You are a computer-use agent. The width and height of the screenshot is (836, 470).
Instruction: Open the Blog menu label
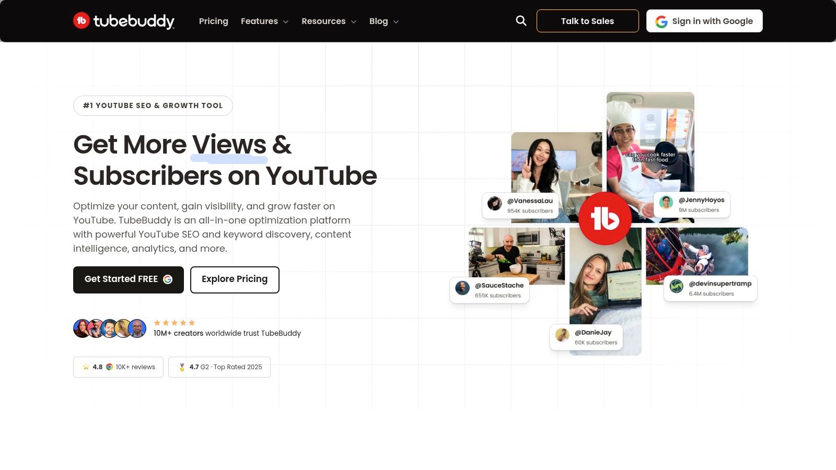pos(379,21)
